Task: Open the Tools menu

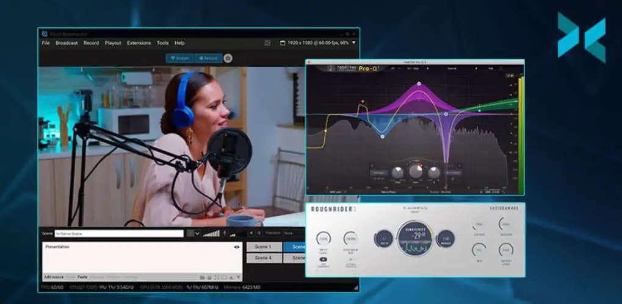Action: [162, 43]
